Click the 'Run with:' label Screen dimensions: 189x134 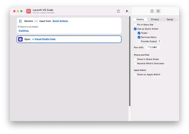click(x=139, y=47)
